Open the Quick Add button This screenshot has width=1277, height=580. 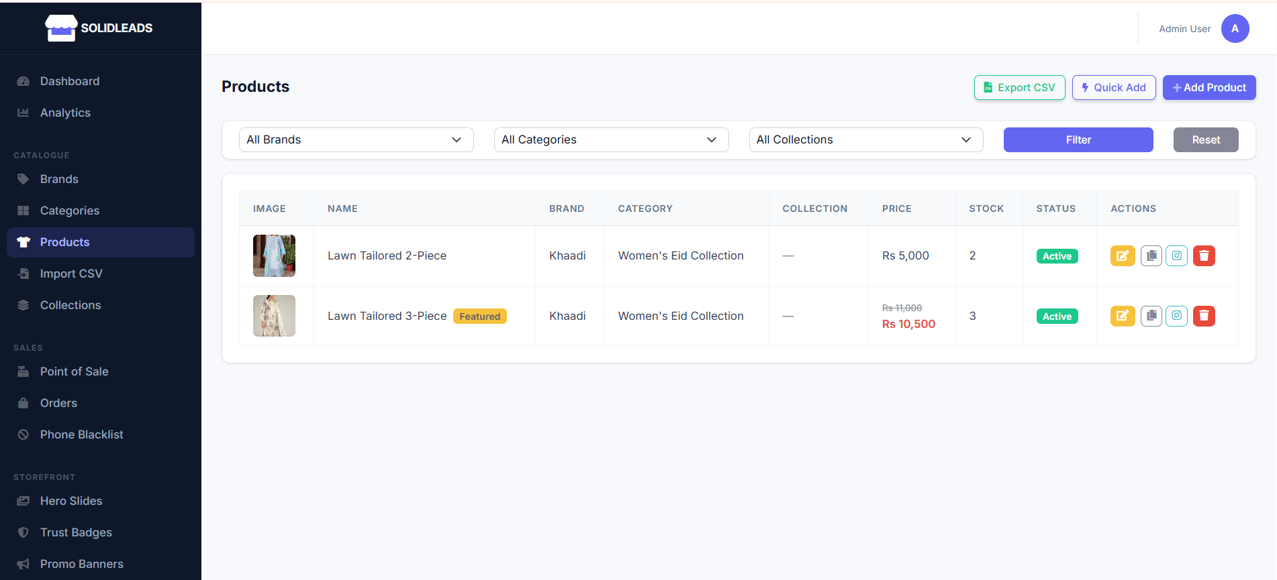(1114, 87)
